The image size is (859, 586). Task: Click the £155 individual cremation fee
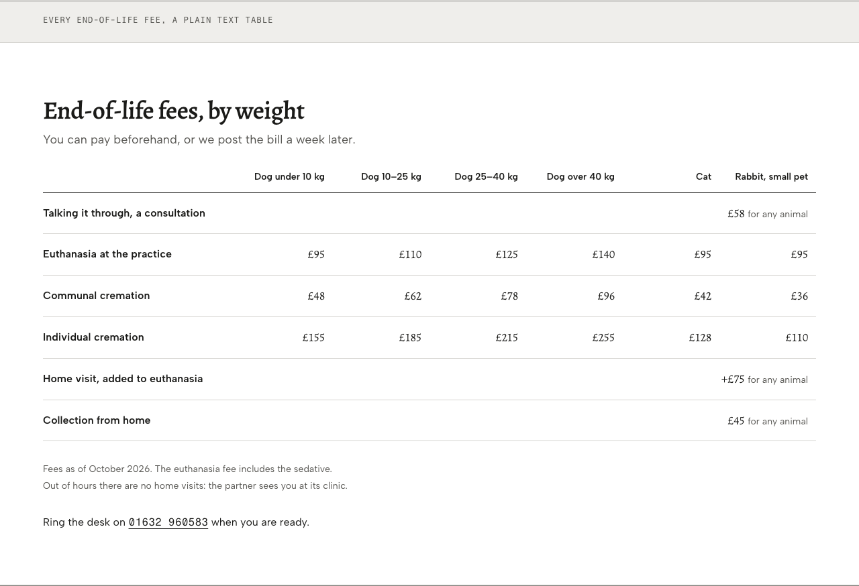[x=313, y=338]
